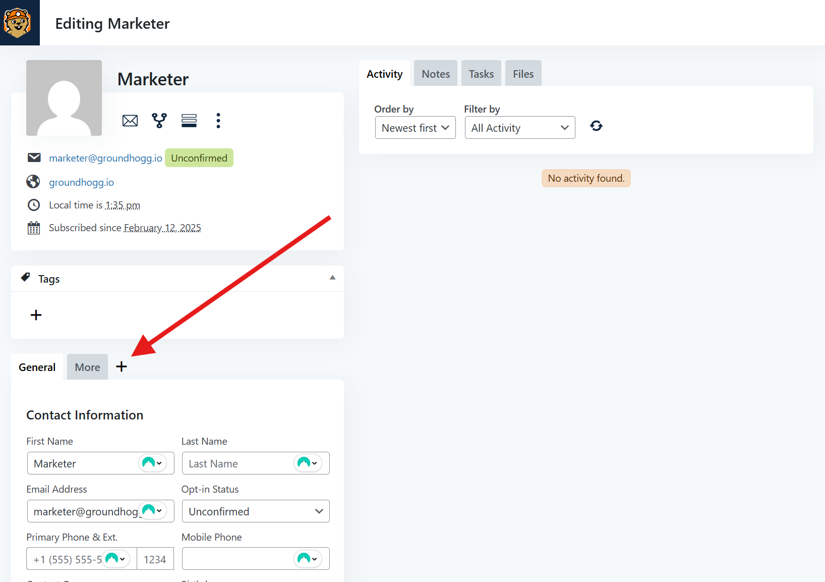Click the Primary Phone number field
Image resolution: width=825 pixels, height=582 pixels.
82,559
